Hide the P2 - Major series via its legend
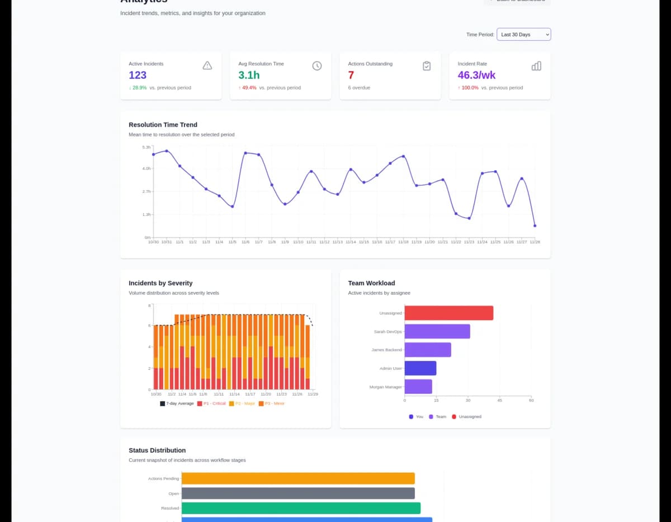The width and height of the screenshot is (671, 522). (x=242, y=403)
